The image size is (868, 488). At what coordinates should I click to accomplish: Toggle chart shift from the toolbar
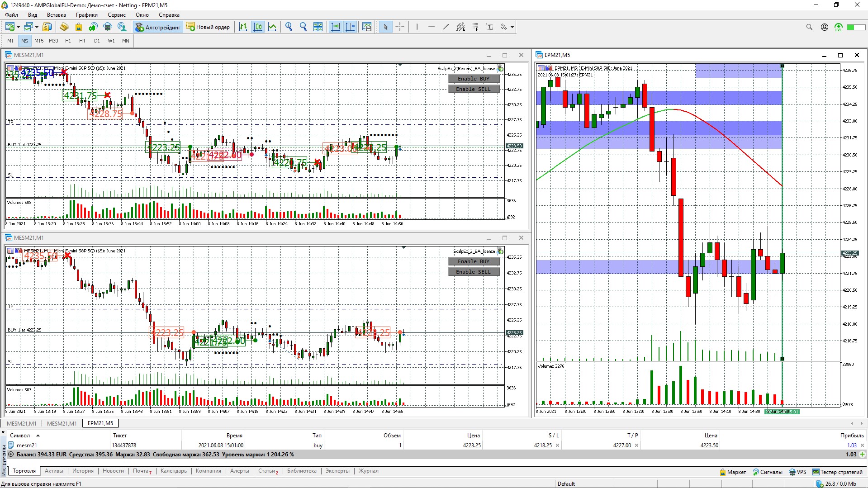(x=350, y=27)
